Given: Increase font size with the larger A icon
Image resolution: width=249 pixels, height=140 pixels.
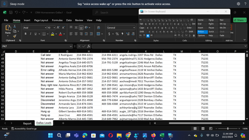Looking at the screenshot, I should pos(58,28).
